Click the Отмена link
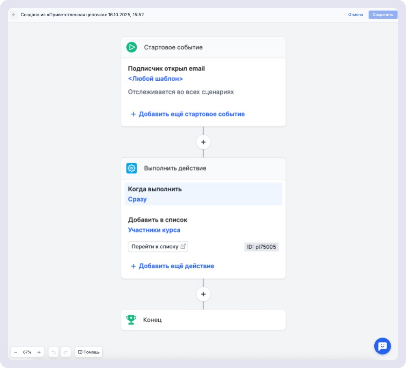 (355, 15)
